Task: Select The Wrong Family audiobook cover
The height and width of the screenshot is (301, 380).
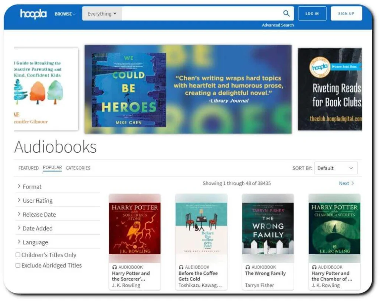Action: 268,228
